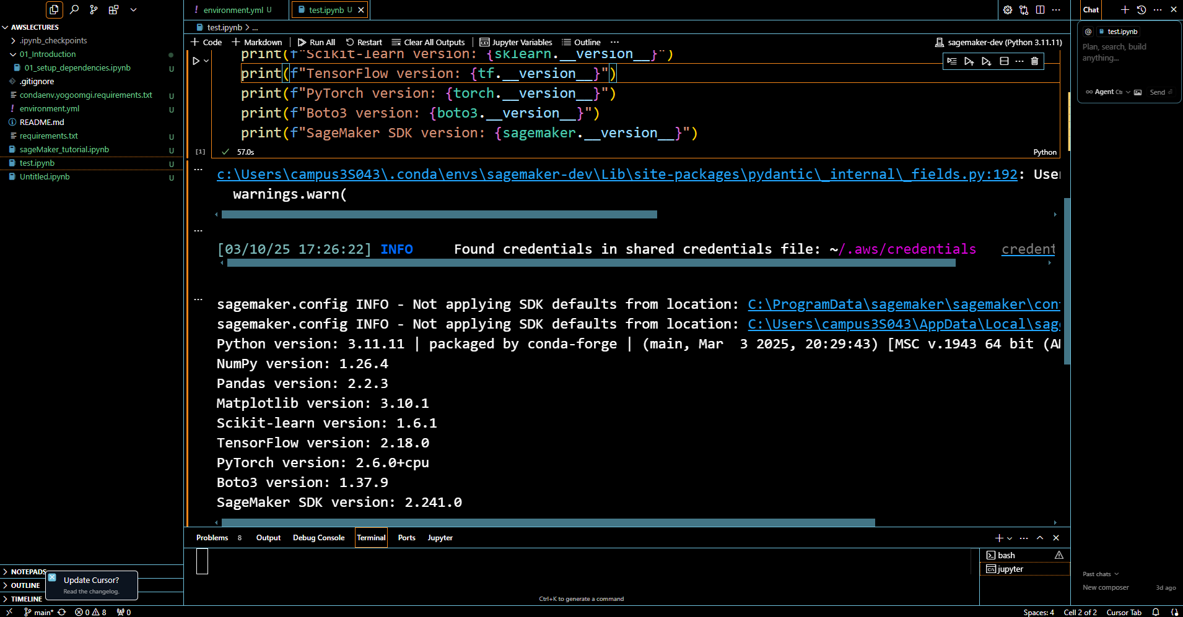The image size is (1183, 617).
Task: Click main* git branch in status bar
Action: coord(38,612)
